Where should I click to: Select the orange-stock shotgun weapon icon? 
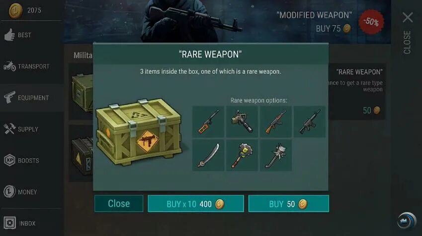pos(208,121)
